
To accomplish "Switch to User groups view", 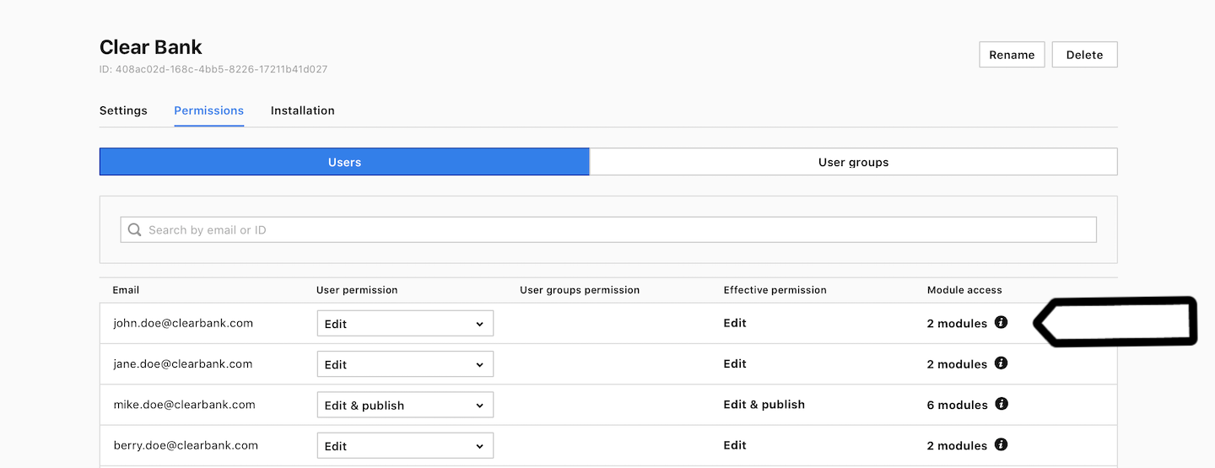I will click(853, 162).
